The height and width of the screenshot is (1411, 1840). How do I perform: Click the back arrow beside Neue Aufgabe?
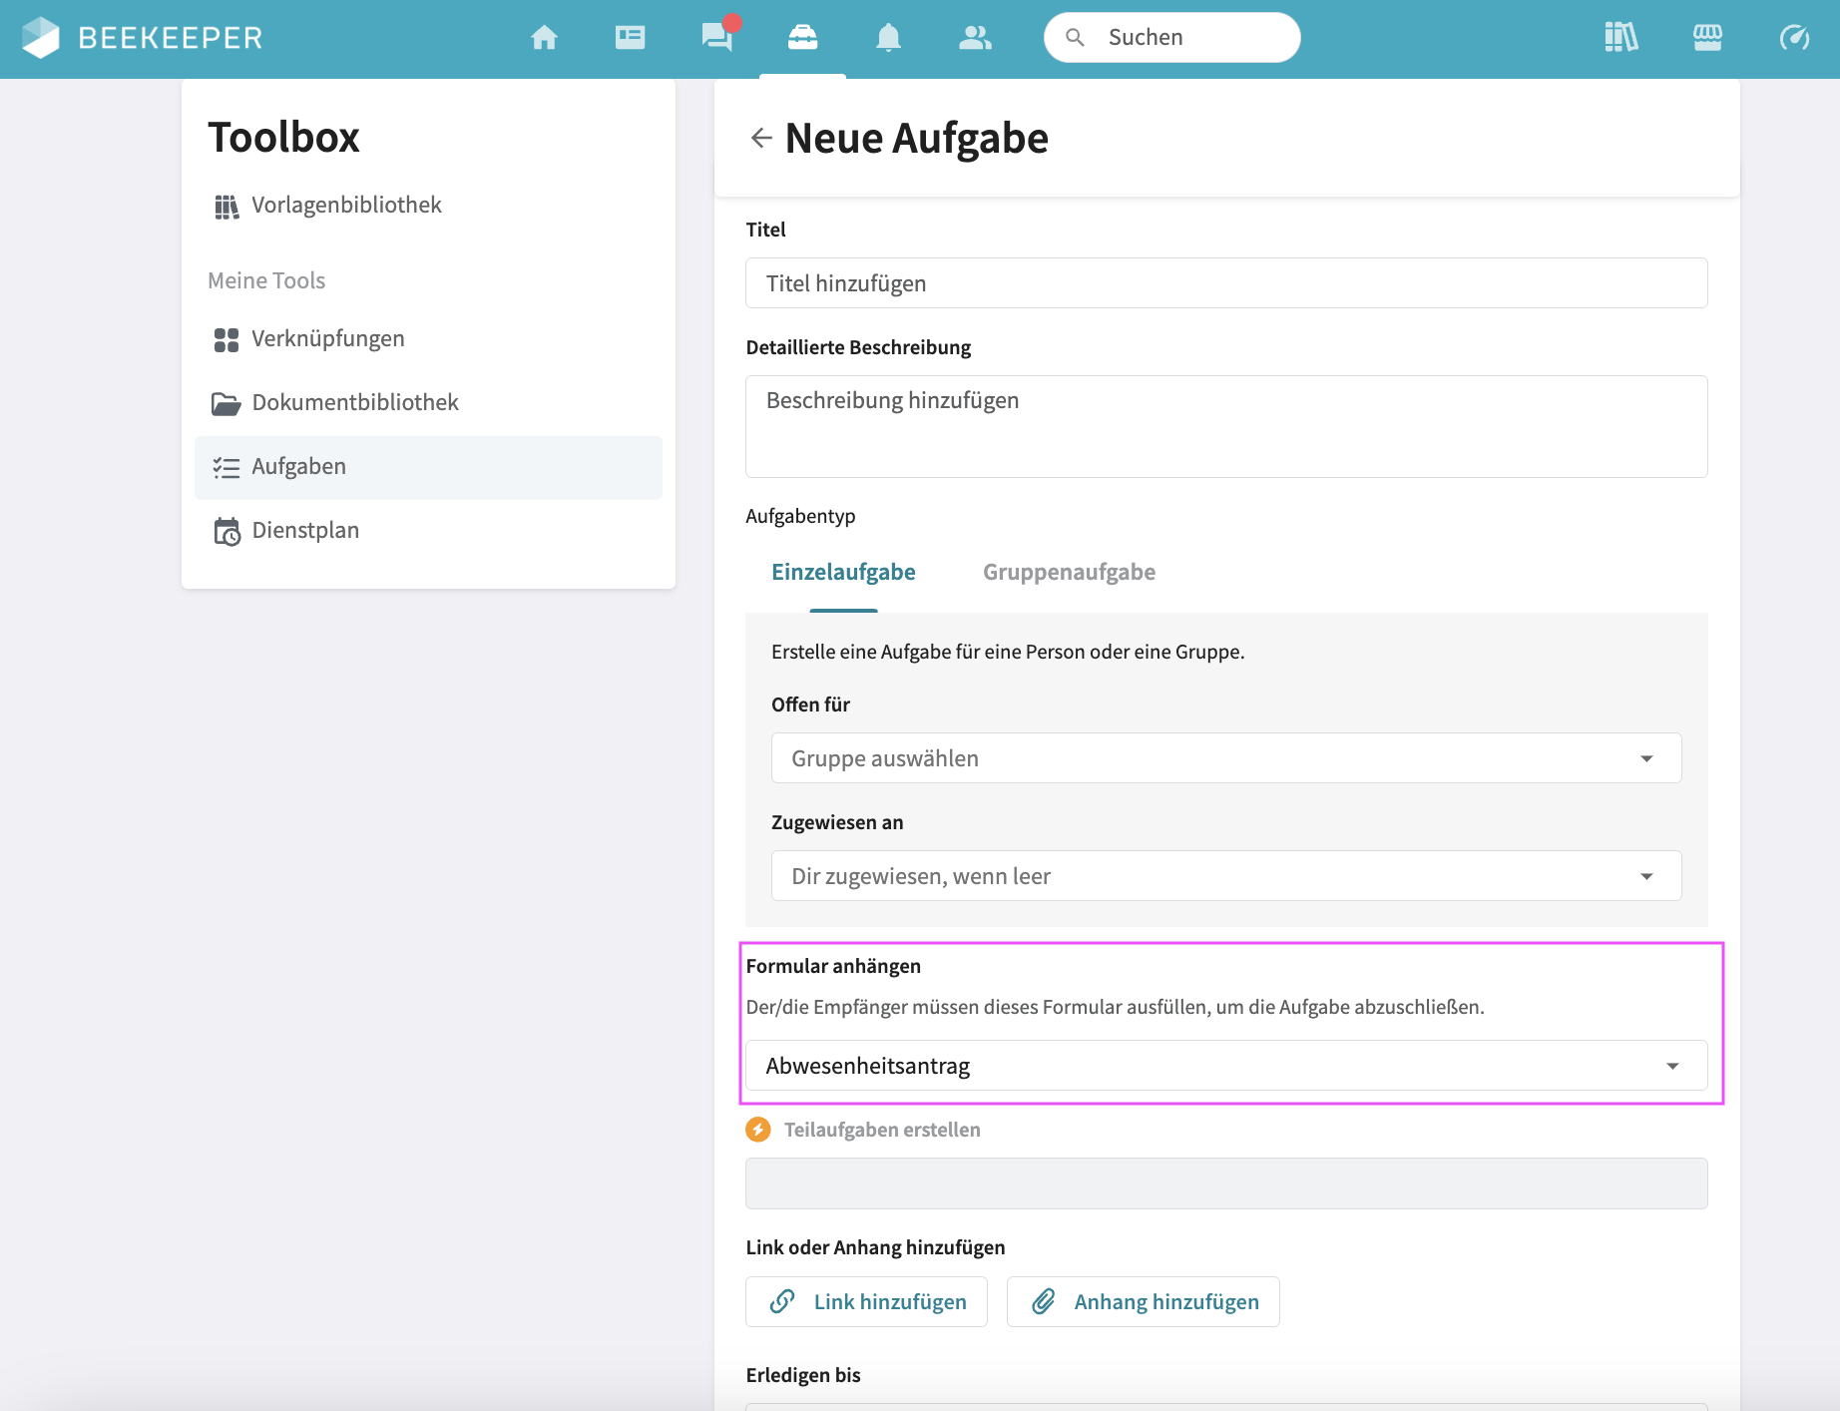[761, 138]
